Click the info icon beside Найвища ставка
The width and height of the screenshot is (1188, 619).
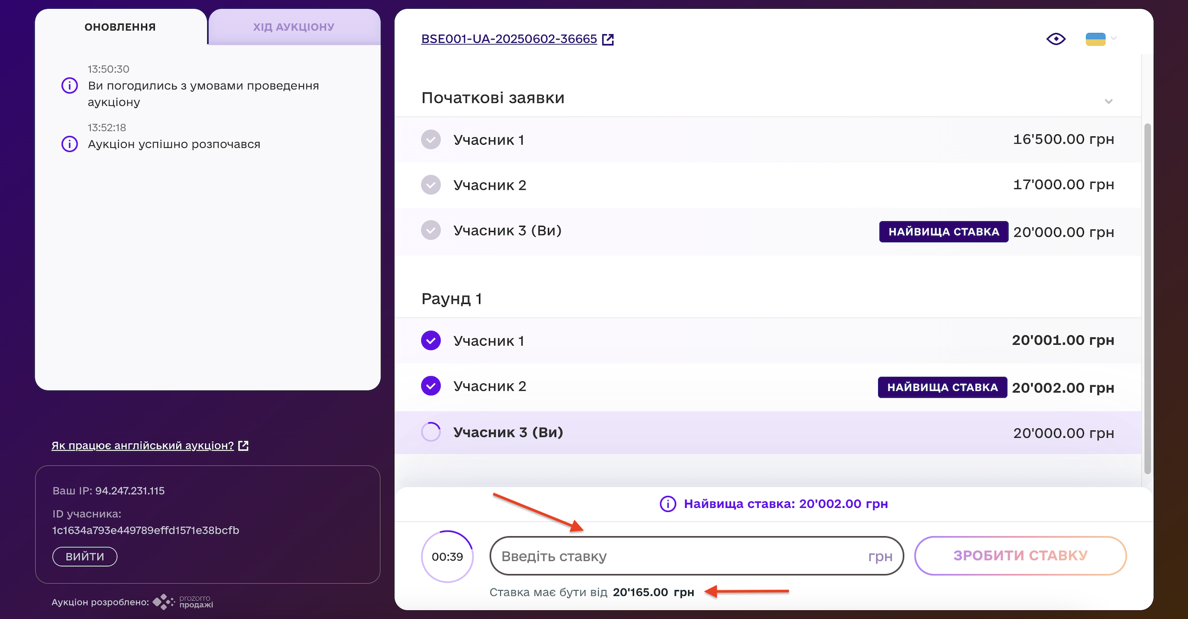[x=667, y=504]
